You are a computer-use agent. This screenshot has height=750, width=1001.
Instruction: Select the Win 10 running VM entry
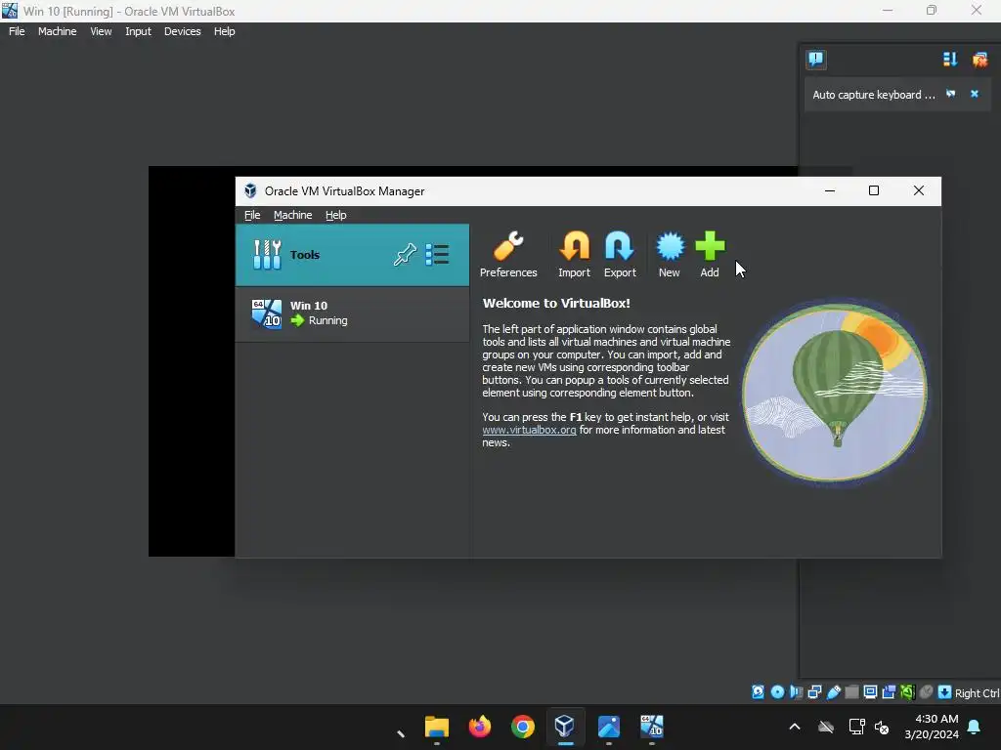pyautogui.click(x=352, y=313)
